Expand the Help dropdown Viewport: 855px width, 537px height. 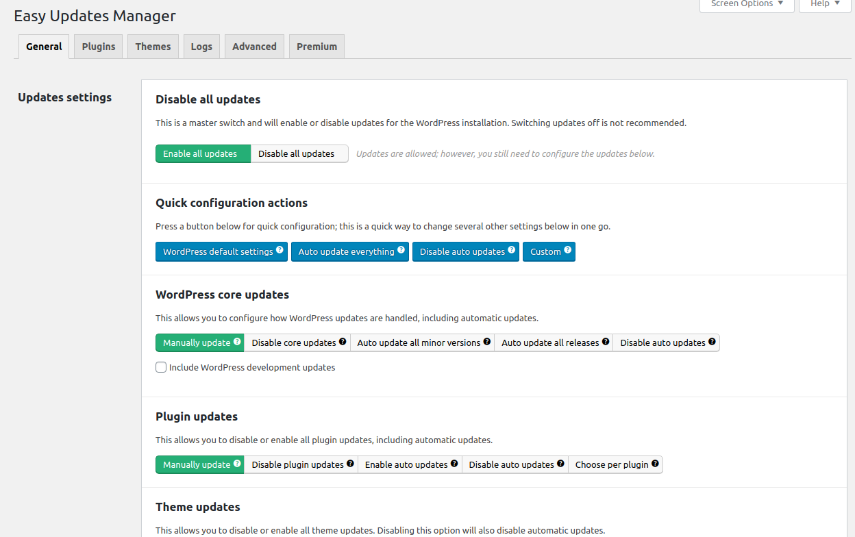pyautogui.click(x=826, y=4)
